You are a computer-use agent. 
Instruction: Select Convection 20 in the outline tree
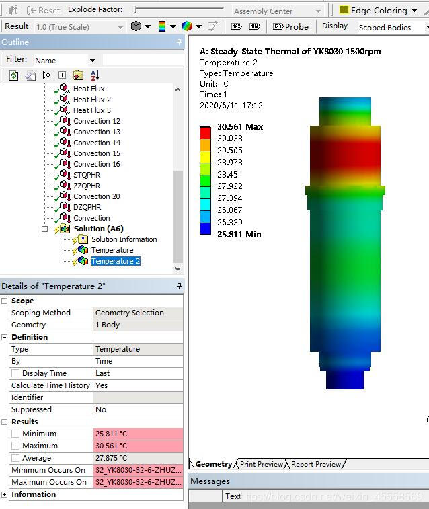(x=96, y=196)
